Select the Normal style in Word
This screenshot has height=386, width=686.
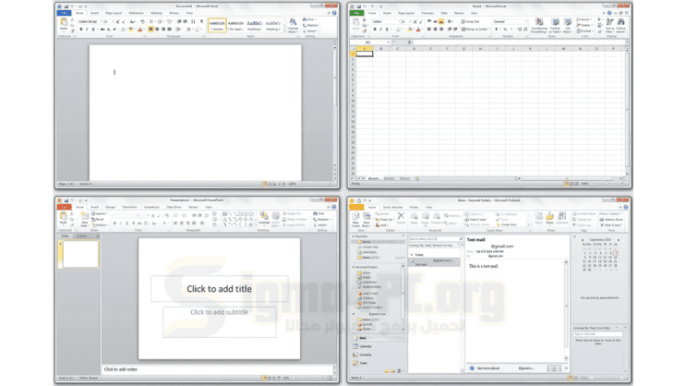217,25
